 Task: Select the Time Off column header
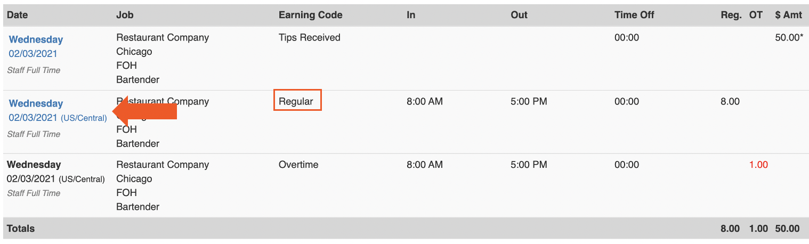634,15
